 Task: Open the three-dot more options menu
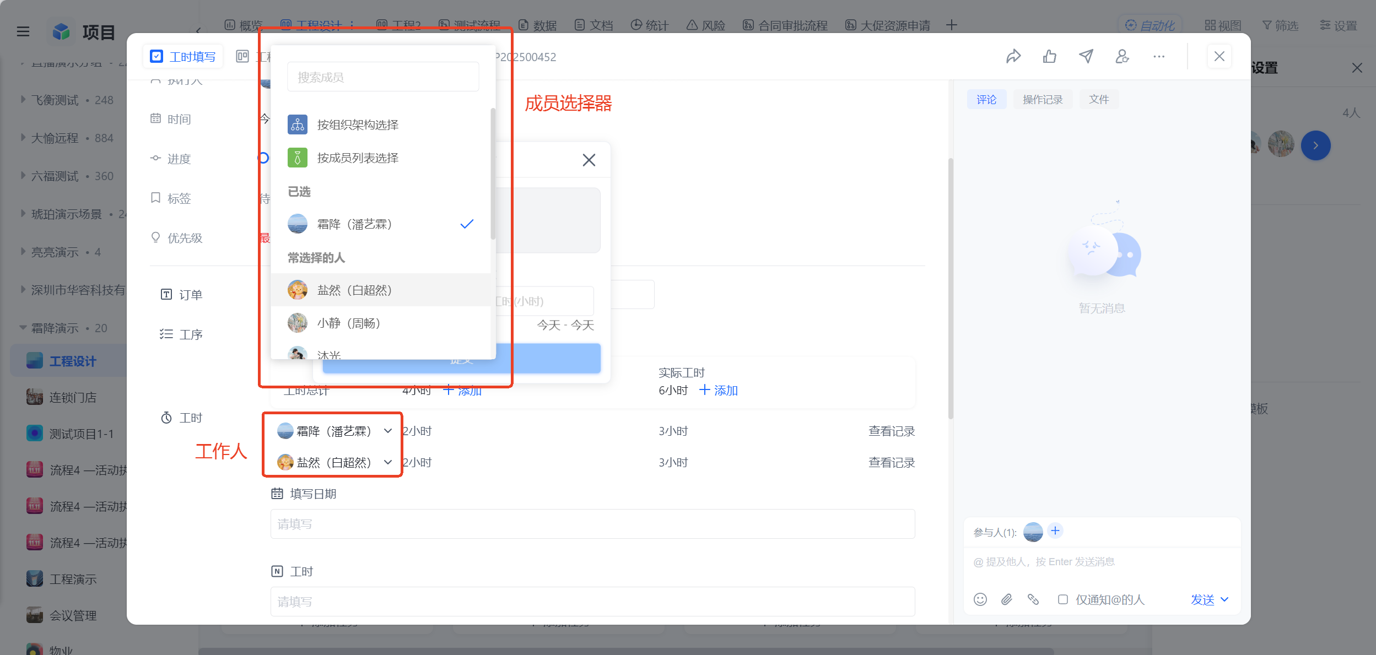click(1159, 57)
